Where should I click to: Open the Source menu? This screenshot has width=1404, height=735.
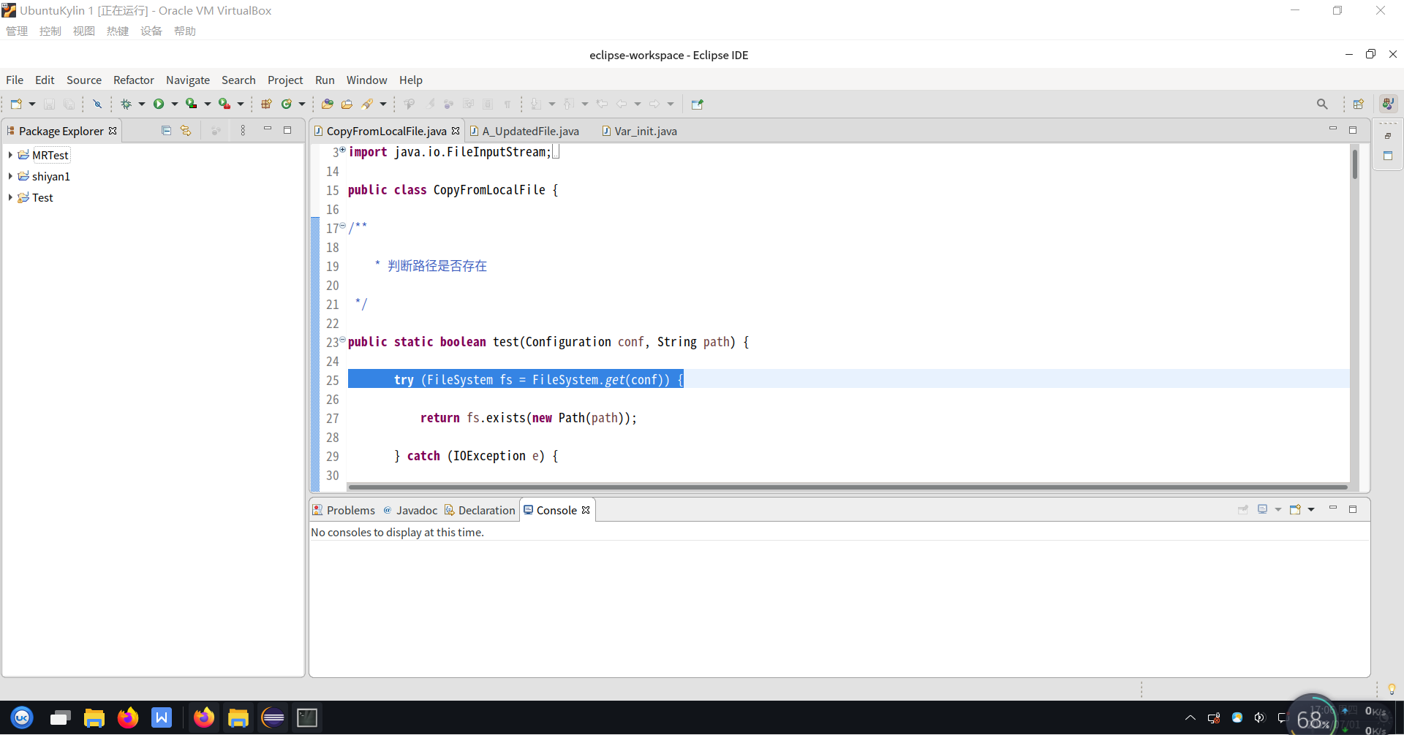pos(84,80)
